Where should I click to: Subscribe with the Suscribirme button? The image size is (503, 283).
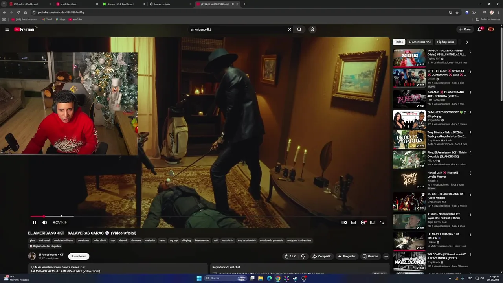tap(79, 256)
